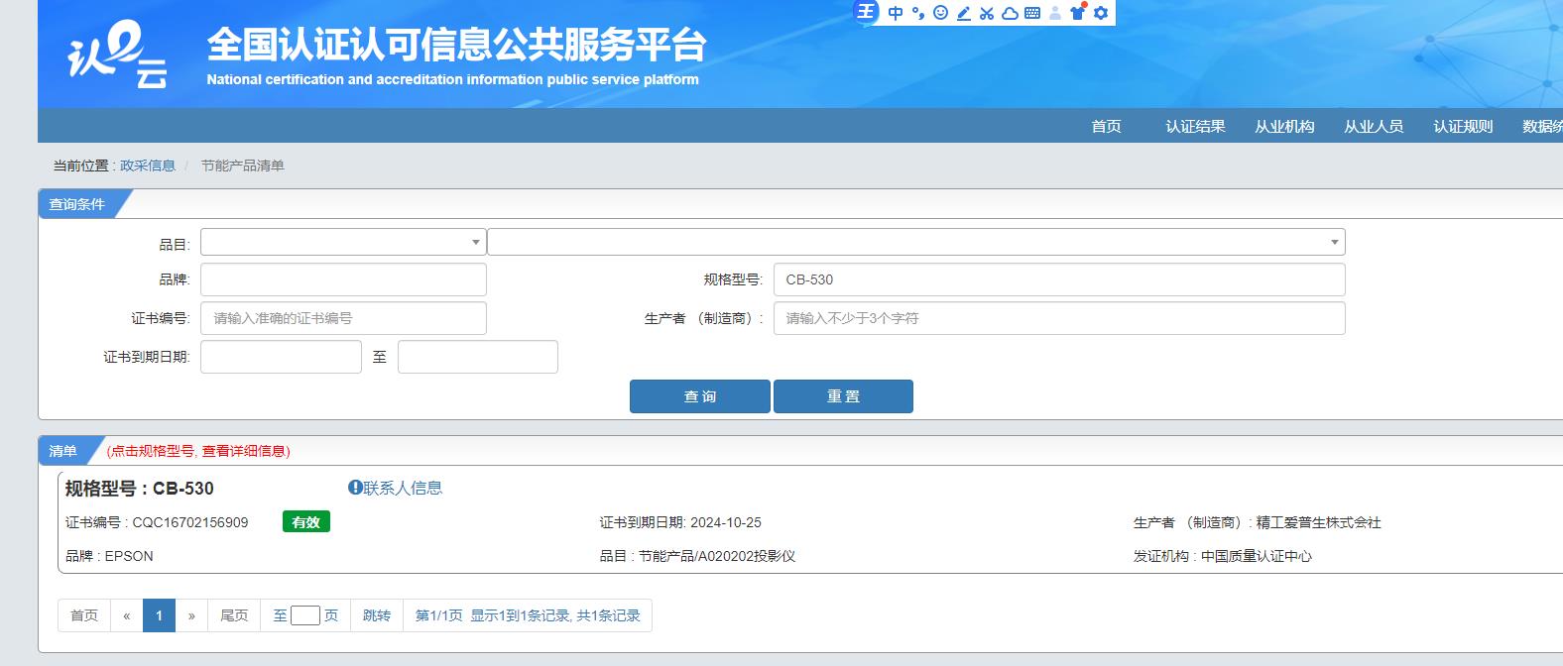Open 首页 in the navigation bar
This screenshot has height=666, width=1563.
(1106, 126)
